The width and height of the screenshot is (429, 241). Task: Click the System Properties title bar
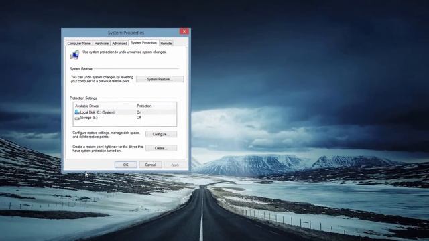tap(125, 33)
